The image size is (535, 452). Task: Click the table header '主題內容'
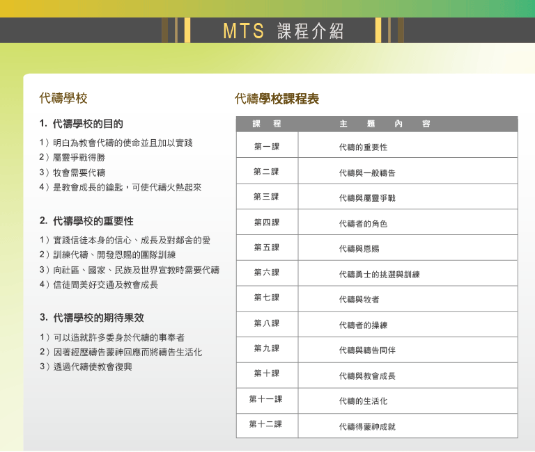[385, 124]
